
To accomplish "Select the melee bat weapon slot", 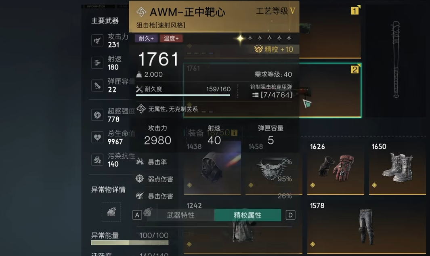I will [x=396, y=61].
